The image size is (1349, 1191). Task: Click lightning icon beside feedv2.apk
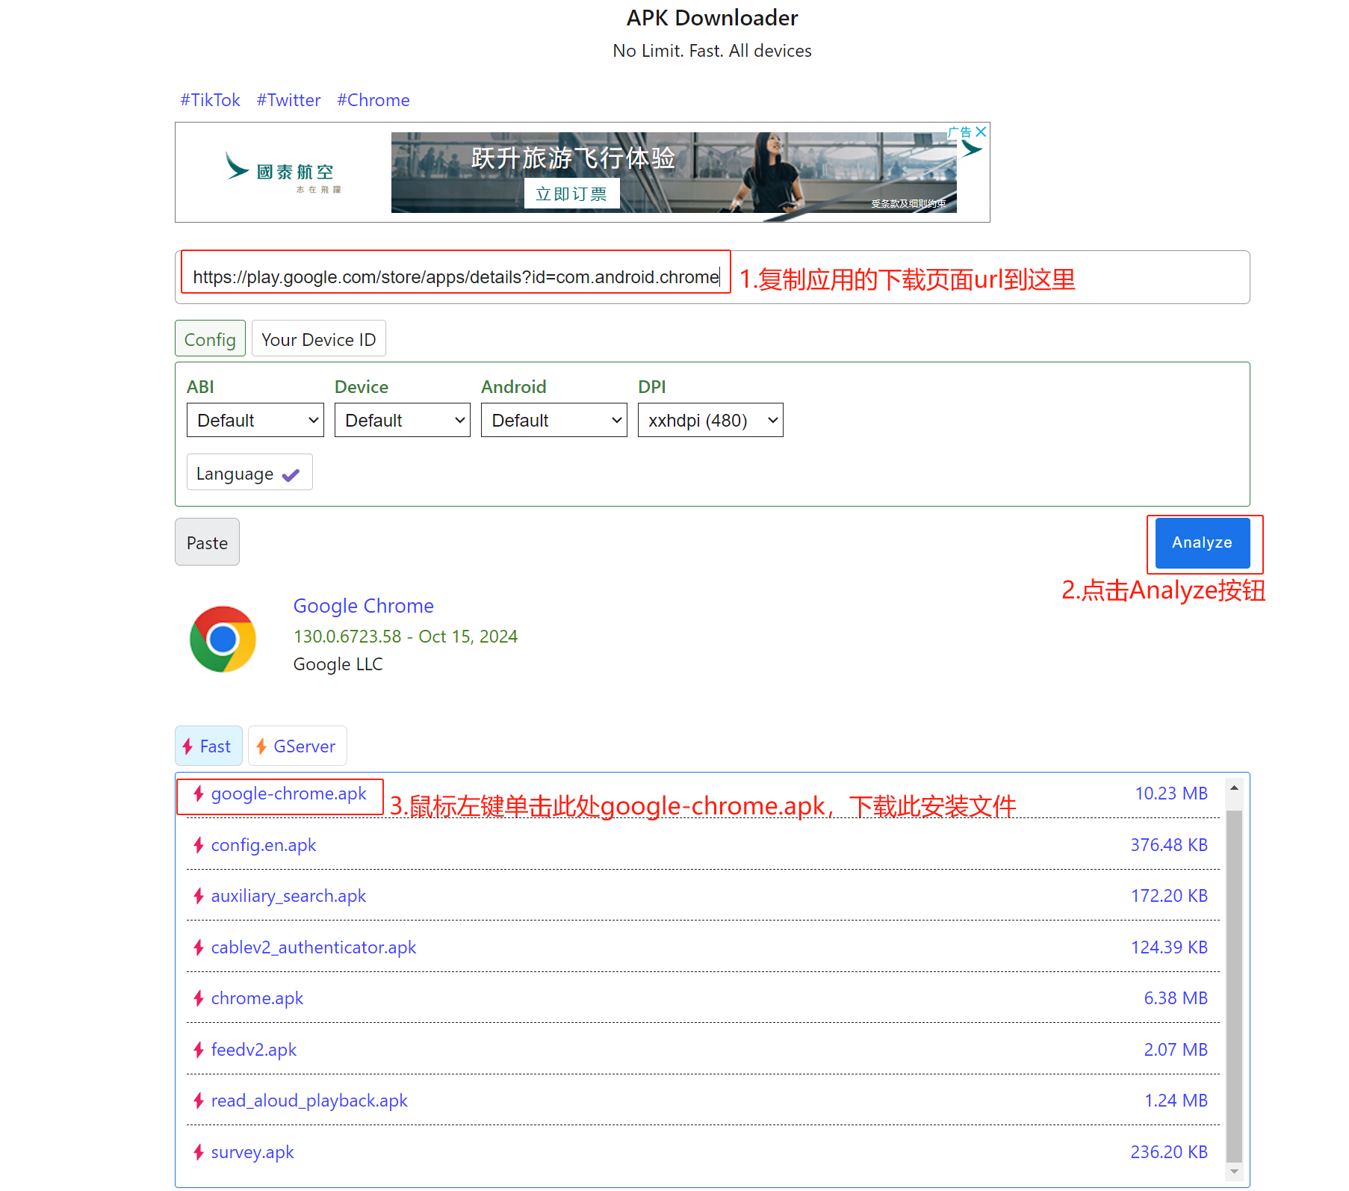(199, 1050)
